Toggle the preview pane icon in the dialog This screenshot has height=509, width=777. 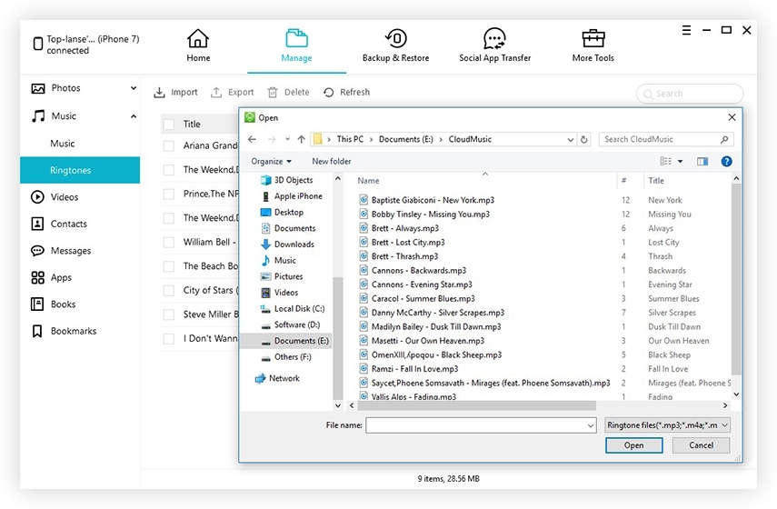702,161
